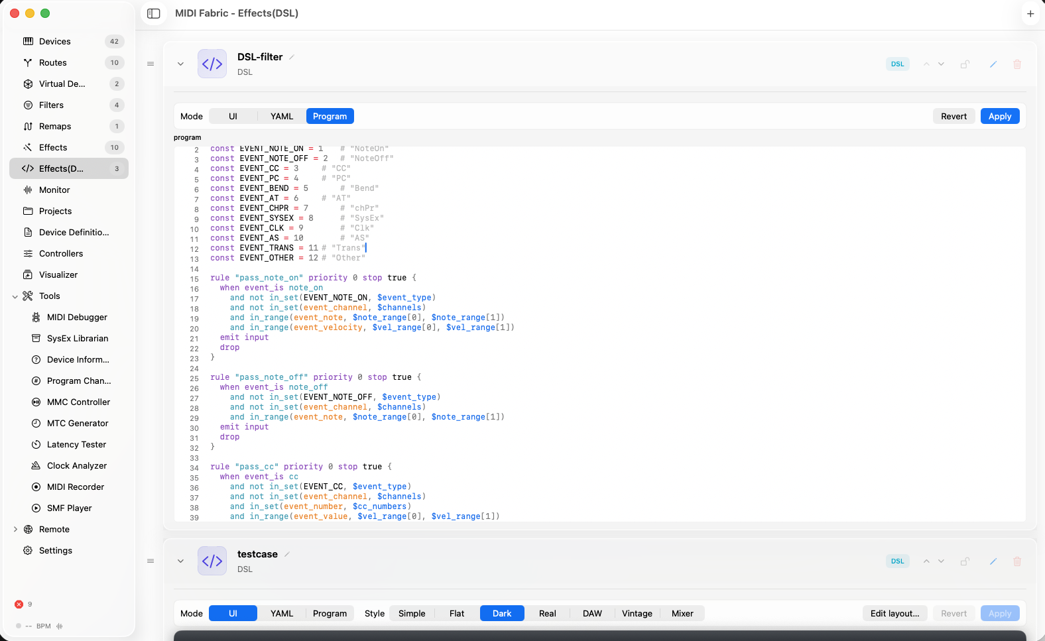
Task: Grab DSL-filter reorder handle
Action: [151, 64]
